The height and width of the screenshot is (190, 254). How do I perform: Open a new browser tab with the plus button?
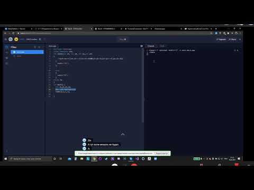(216, 28)
